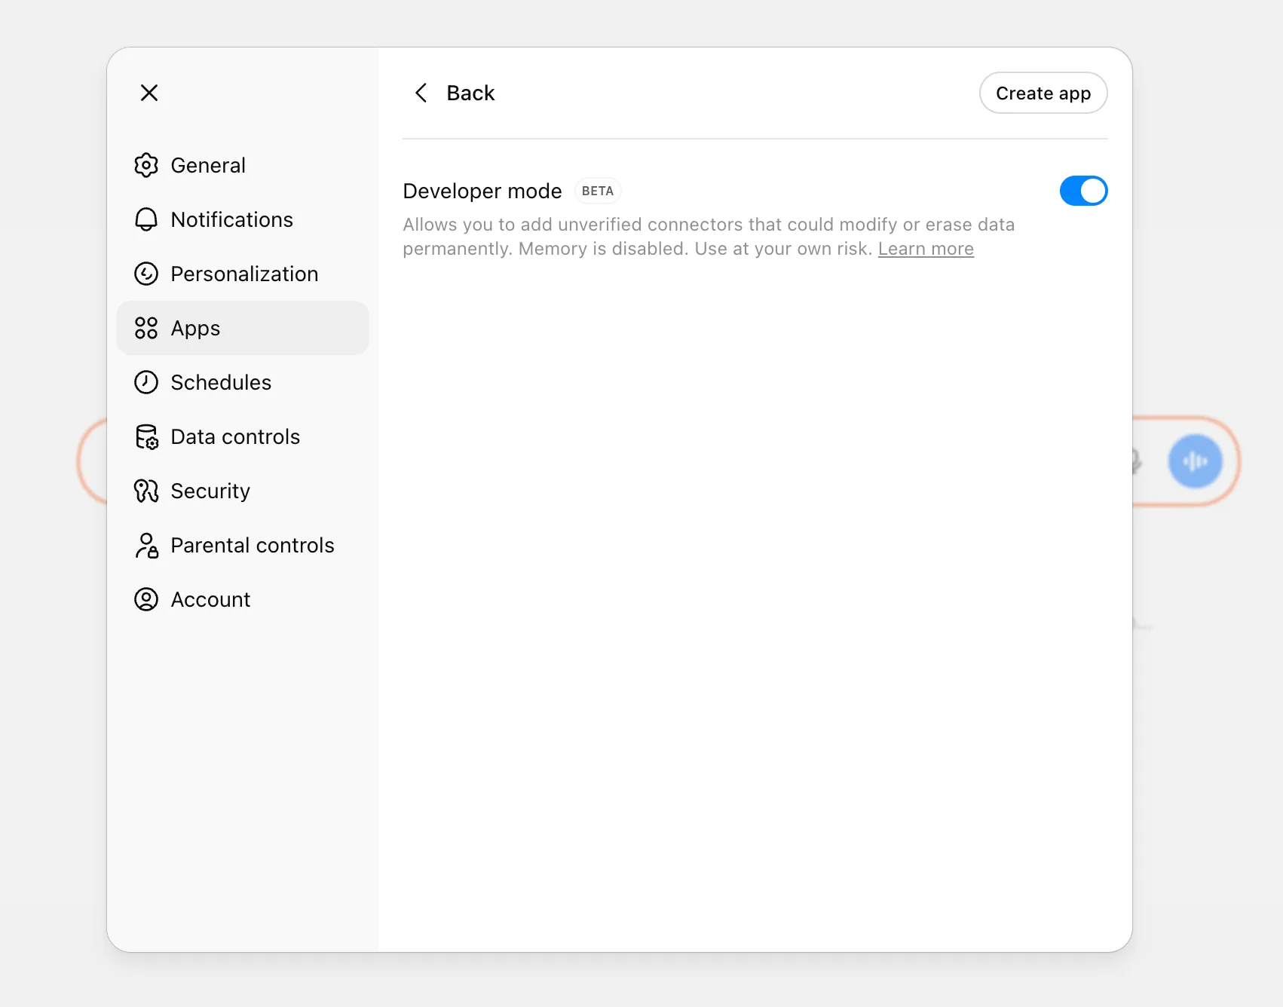This screenshot has width=1283, height=1007.
Task: Open Personalization via its clock-face icon
Action: point(147,274)
